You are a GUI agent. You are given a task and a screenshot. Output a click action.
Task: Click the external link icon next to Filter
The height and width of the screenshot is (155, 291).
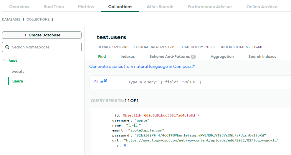click(105, 80)
